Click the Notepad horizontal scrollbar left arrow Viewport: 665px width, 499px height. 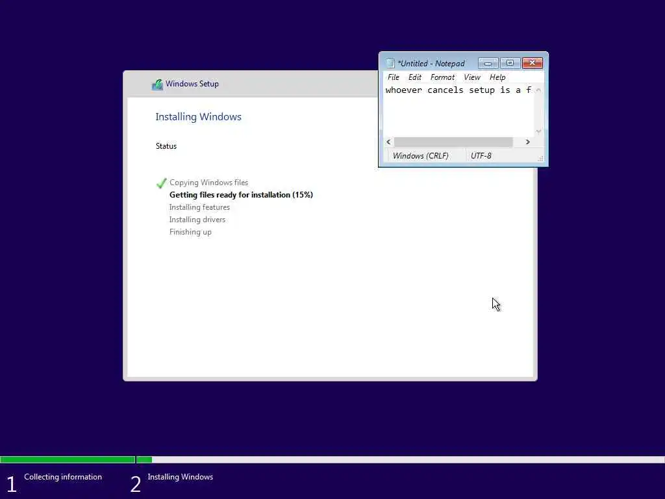[x=388, y=142]
